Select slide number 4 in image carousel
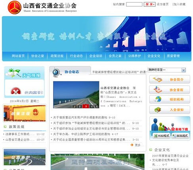 [92, 107]
